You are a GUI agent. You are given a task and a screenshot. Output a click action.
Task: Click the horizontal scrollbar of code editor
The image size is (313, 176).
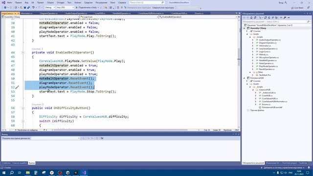pyautogui.click(x=121, y=130)
